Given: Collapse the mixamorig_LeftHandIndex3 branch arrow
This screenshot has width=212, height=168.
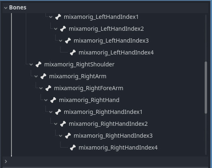Looking at the screenshot, I should (x=61, y=41).
